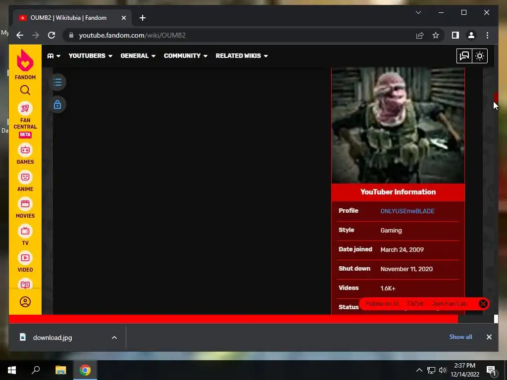The height and width of the screenshot is (380, 507).
Task: Open download.jpg from downloads bar
Action: click(x=52, y=337)
